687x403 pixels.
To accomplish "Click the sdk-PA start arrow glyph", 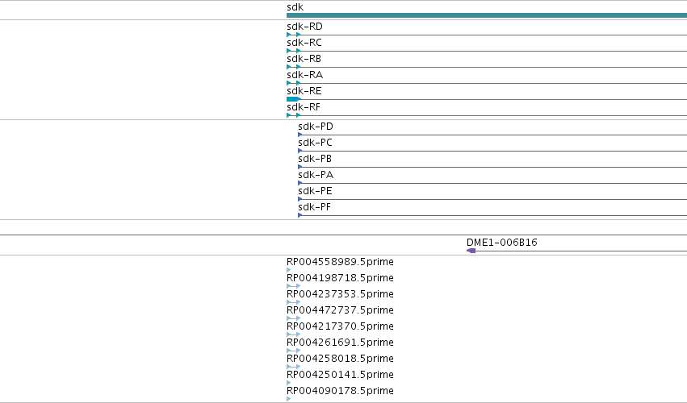I will click(300, 183).
